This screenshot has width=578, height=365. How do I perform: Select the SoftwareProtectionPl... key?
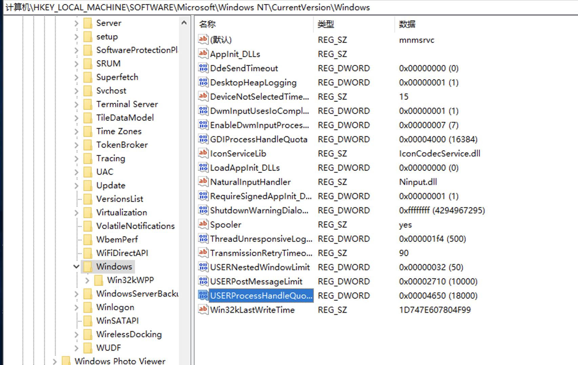coord(137,50)
